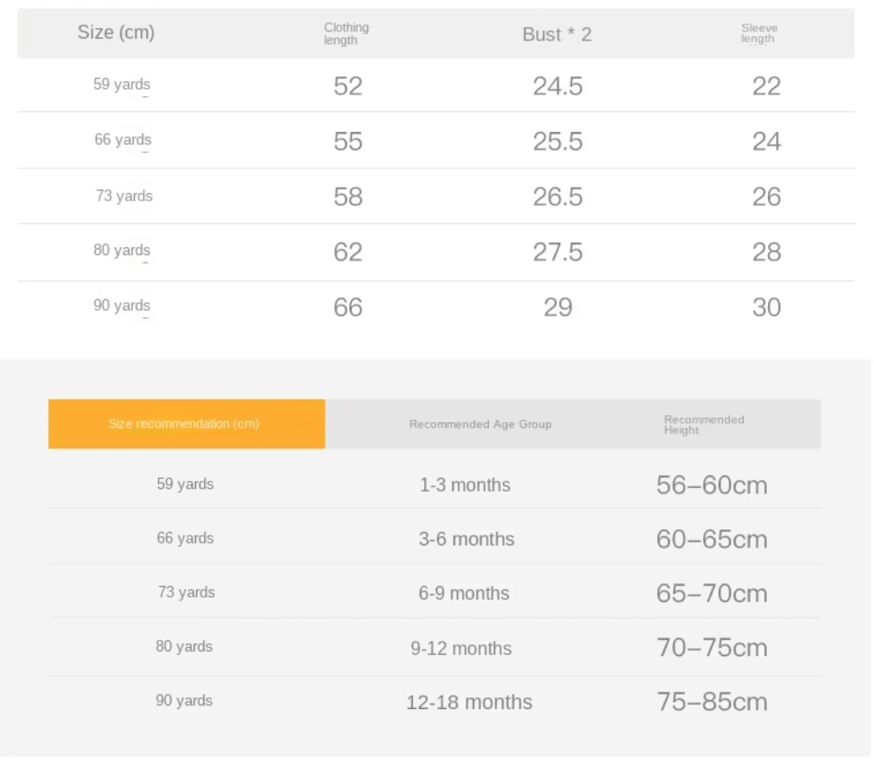Click the Recommended Height column header
The height and width of the screenshot is (762, 874).
point(704,425)
